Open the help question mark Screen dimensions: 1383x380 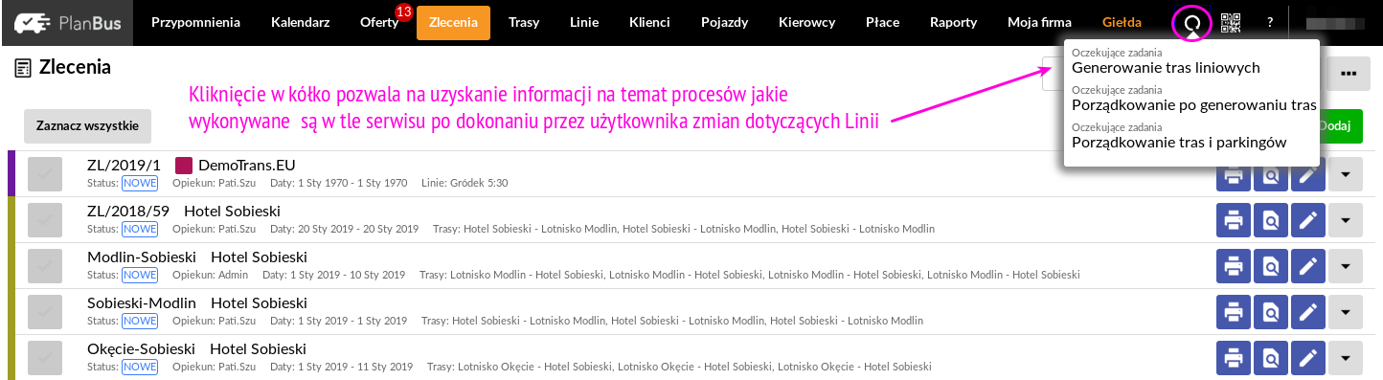[x=1270, y=22]
